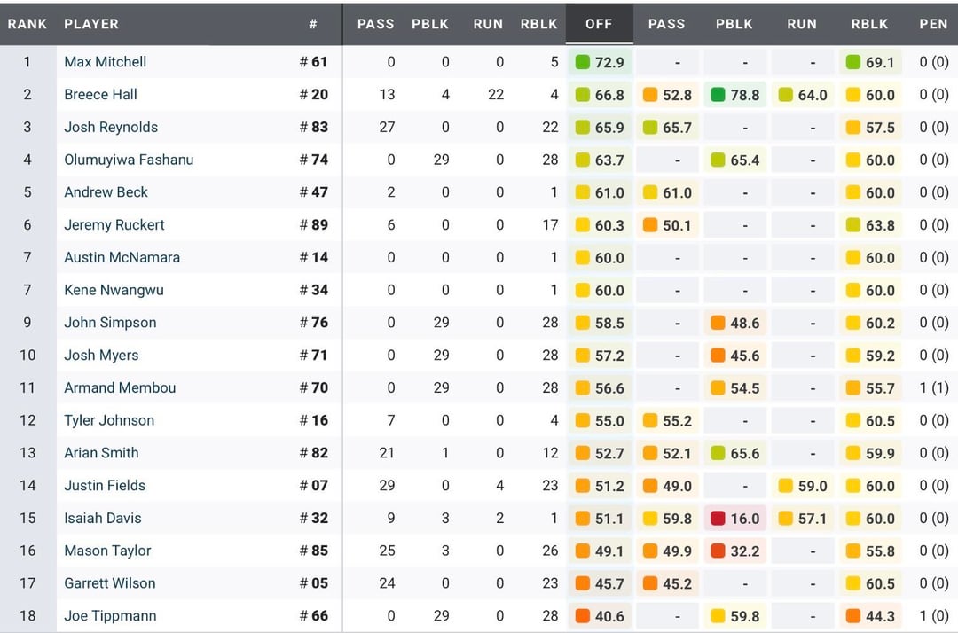Screen dimensions: 958x633
Task: Click the RANK column header
Action: pyautogui.click(x=27, y=24)
